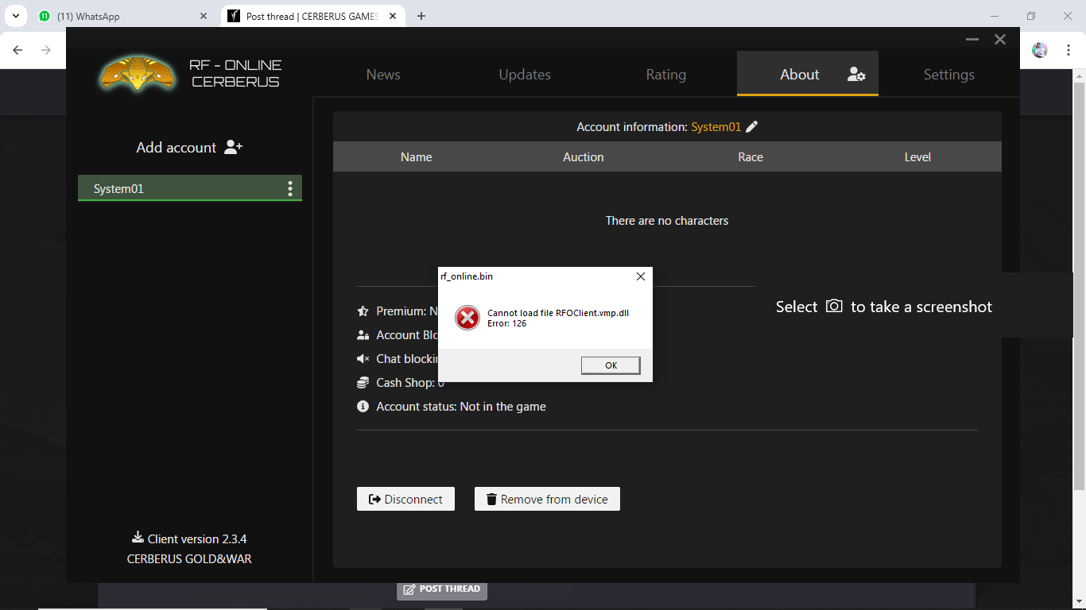Click the camera icon in screenshot overlay
This screenshot has width=1086, height=610.
tap(834, 306)
